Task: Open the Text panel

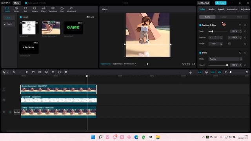Action: click(25, 9)
